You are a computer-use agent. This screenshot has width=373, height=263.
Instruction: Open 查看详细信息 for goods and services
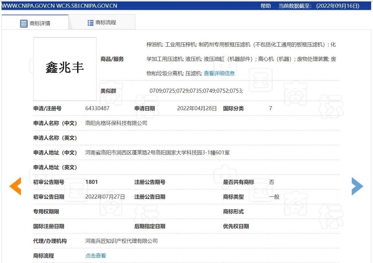tap(219, 74)
